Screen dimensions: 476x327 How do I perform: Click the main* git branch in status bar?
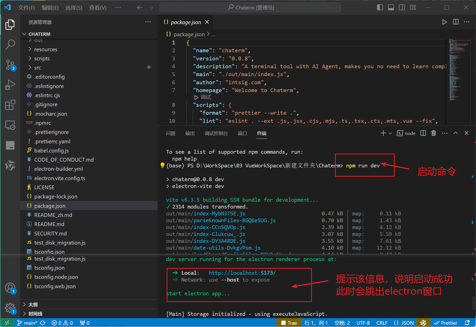click(27, 323)
